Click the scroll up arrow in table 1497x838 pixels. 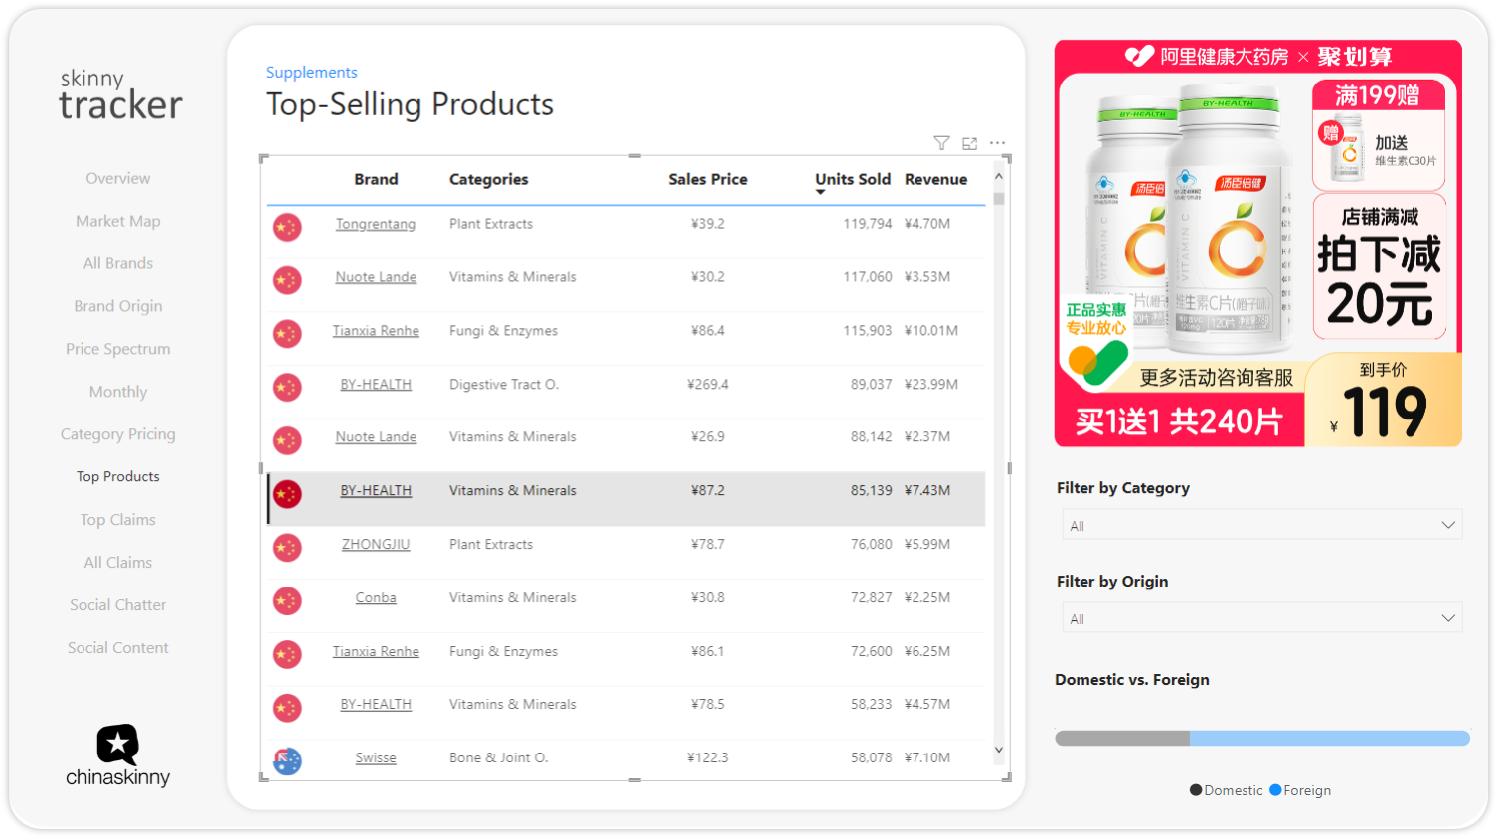pyautogui.click(x=999, y=176)
